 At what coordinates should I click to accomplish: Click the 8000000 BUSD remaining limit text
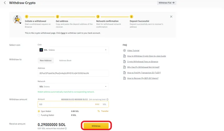click(74, 100)
